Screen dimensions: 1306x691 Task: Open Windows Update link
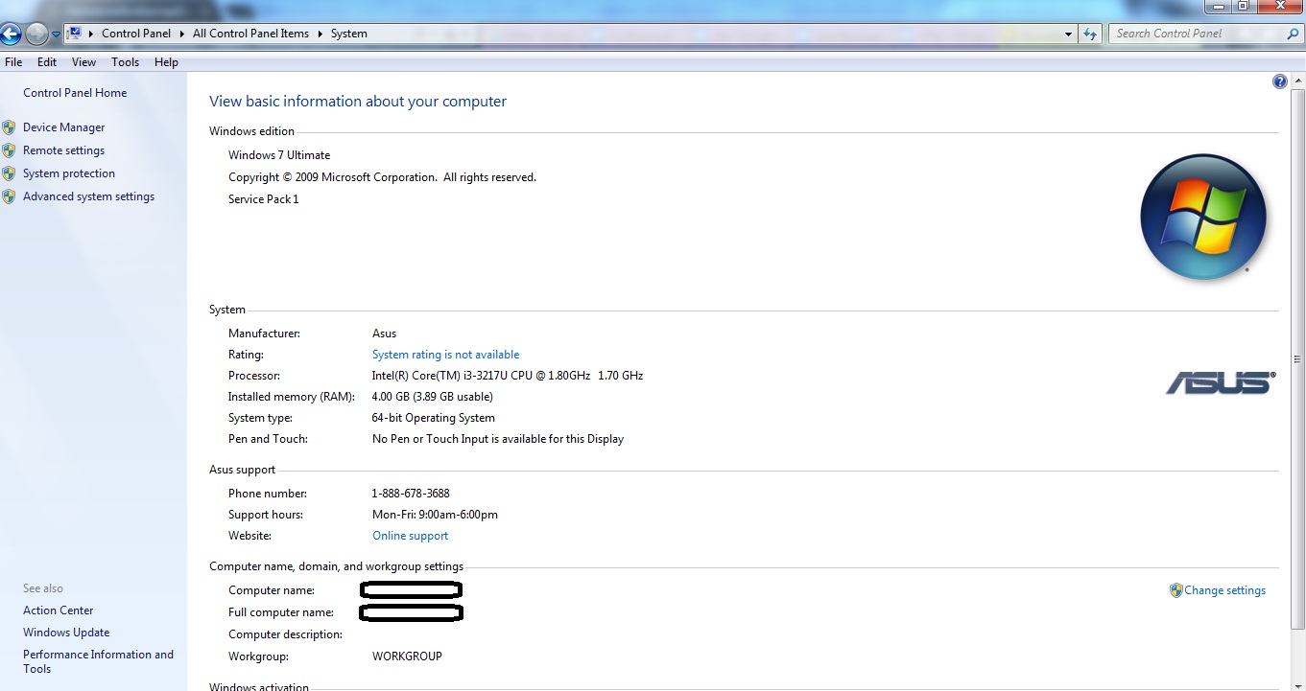[x=66, y=633]
